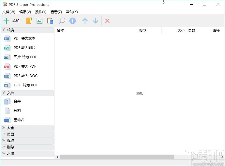Click the TXT file icon
The height and width of the screenshot is (166, 225).
(x=7, y=38)
